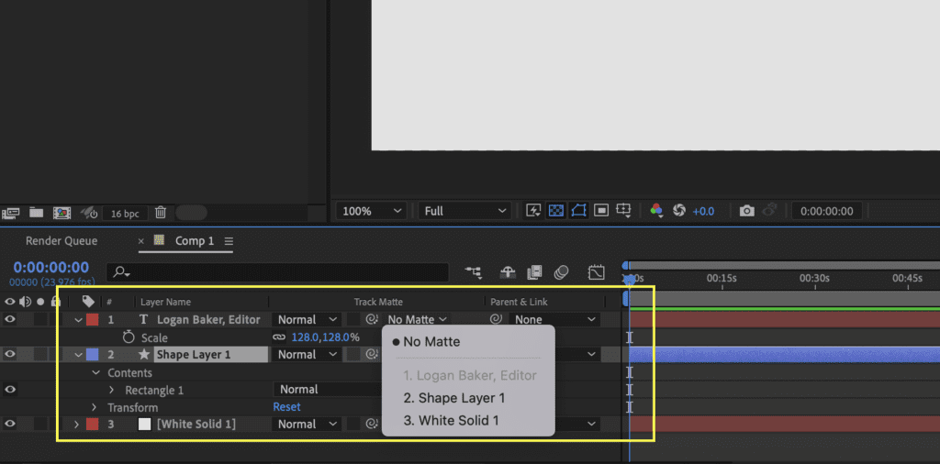Expand Rectangle 1 properties

pos(111,390)
